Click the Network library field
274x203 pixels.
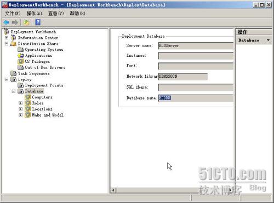[x=183, y=77]
